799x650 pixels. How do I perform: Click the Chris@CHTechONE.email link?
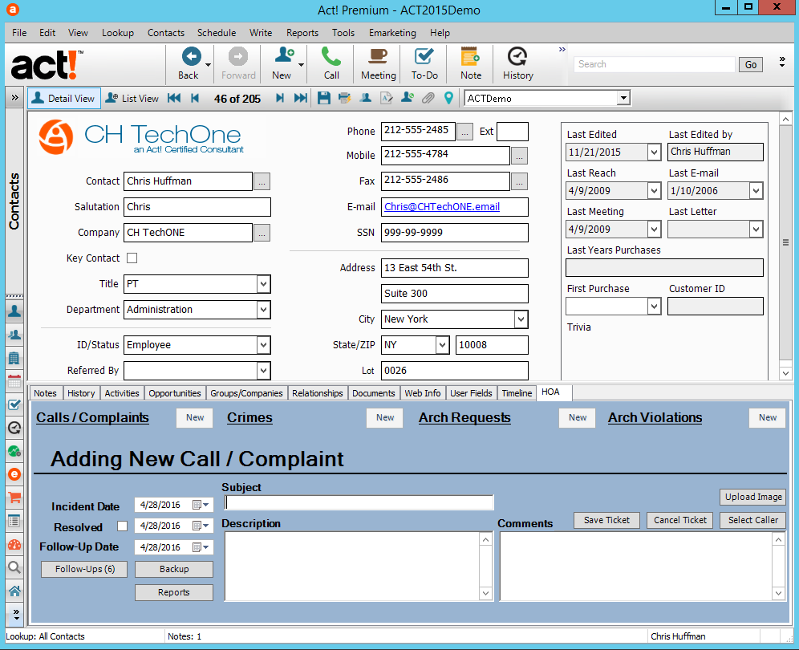(442, 206)
